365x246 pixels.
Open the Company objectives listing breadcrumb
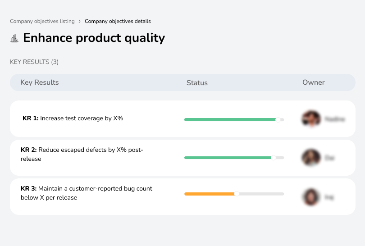point(42,21)
